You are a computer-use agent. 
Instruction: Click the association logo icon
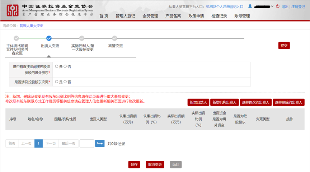pos(13,10)
